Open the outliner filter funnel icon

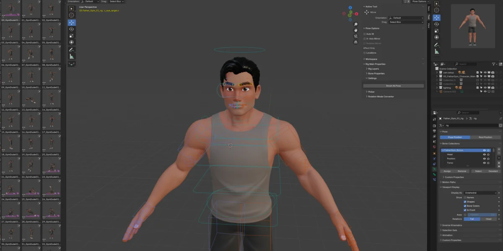point(494,64)
